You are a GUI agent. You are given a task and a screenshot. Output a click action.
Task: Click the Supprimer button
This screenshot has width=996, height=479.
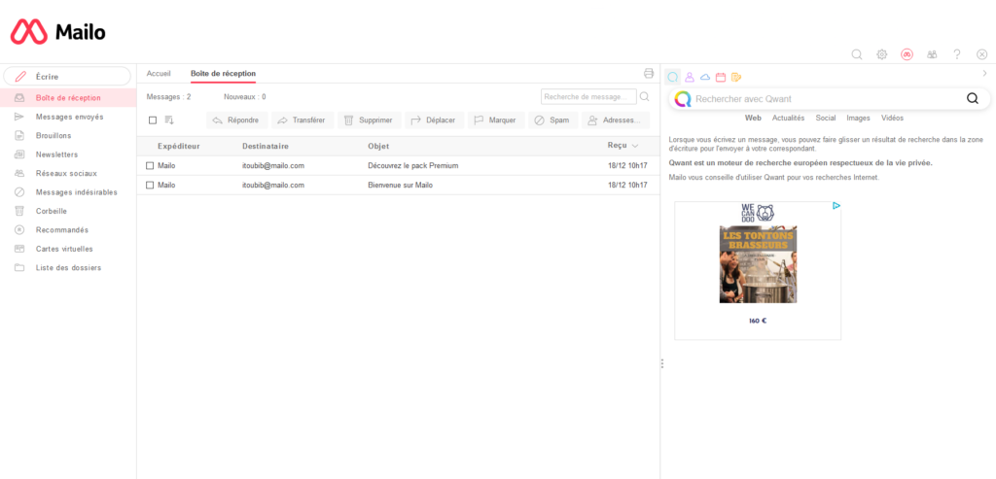(370, 120)
